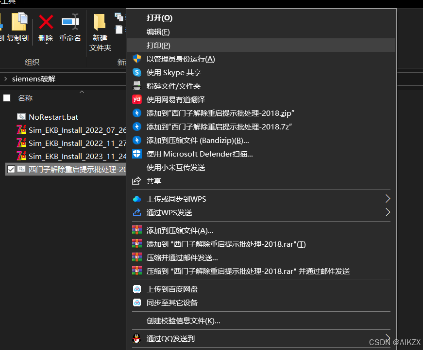Click the Microsoft Defender shield icon
The width and height of the screenshot is (423, 350).
pyautogui.click(x=137, y=154)
